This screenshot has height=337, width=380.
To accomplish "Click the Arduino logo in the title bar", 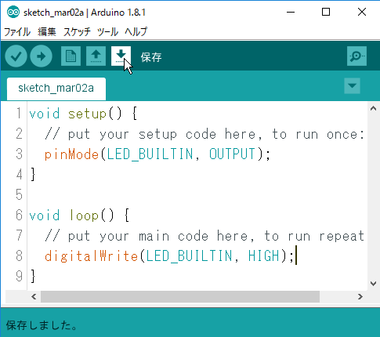I will (x=13, y=12).
